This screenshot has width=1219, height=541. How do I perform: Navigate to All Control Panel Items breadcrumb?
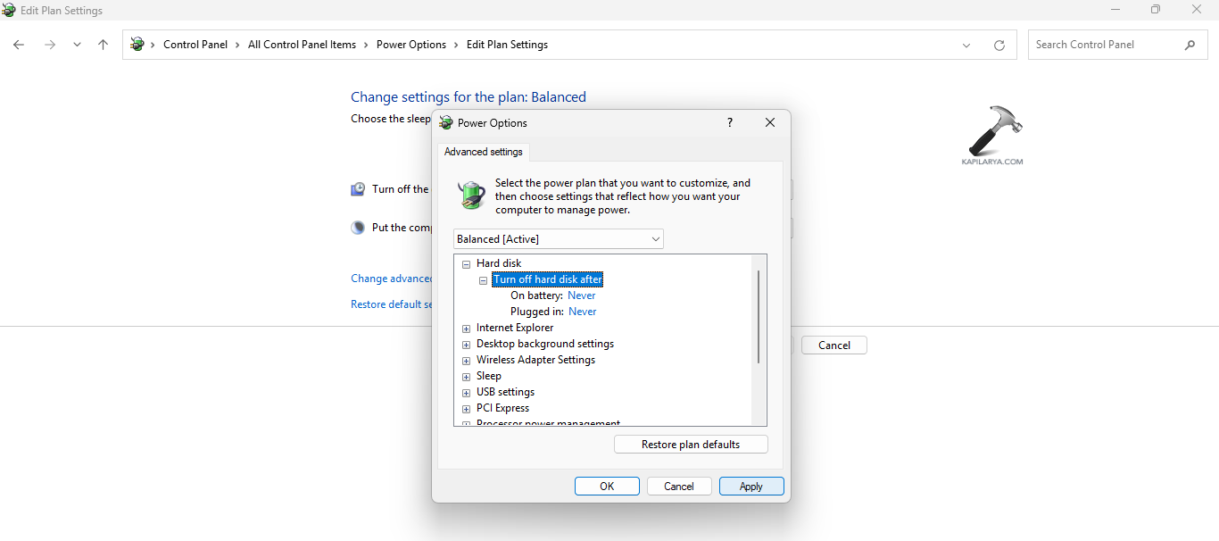tap(302, 44)
